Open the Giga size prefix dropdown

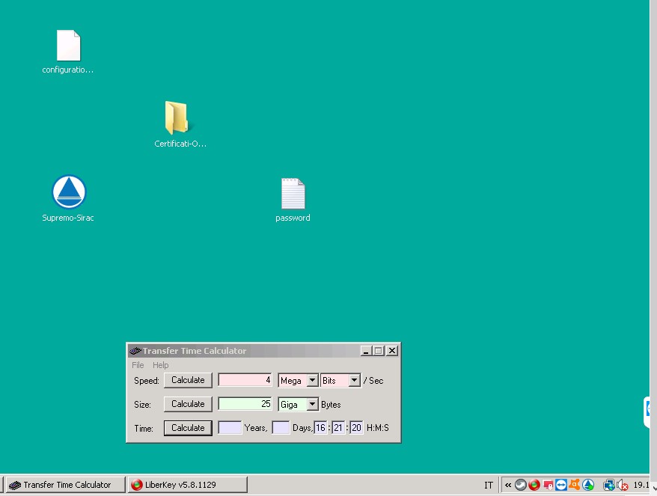point(312,405)
